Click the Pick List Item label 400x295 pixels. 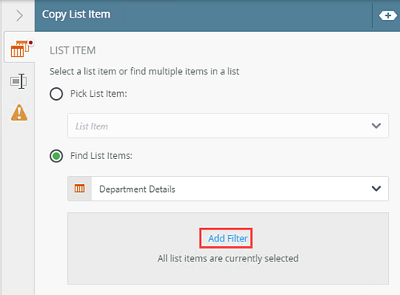point(99,94)
